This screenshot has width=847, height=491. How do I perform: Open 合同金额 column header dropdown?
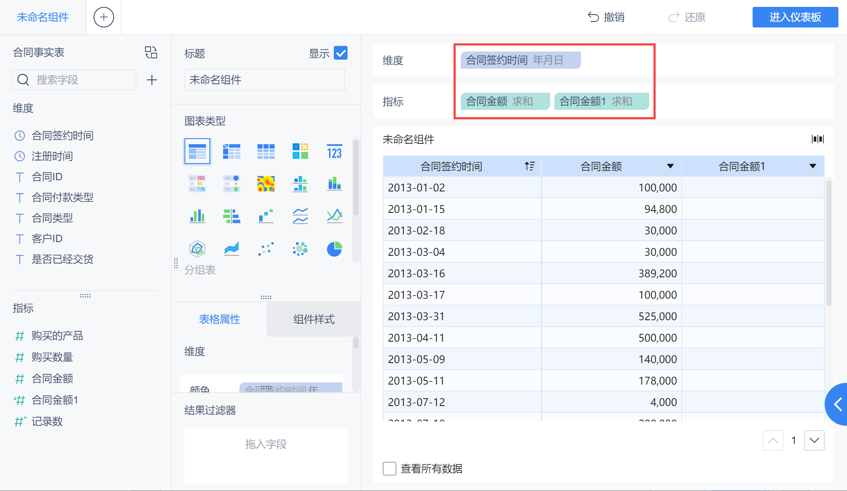[x=670, y=166]
